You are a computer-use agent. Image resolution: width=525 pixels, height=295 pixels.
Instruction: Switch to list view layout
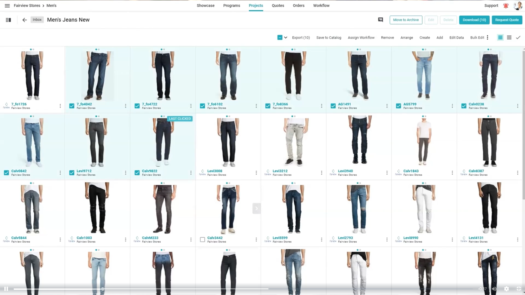(509, 38)
